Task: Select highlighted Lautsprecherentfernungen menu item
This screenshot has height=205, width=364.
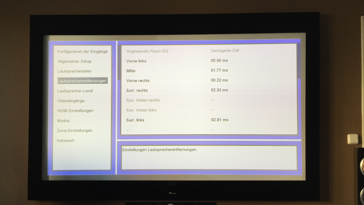Action: pos(82,81)
